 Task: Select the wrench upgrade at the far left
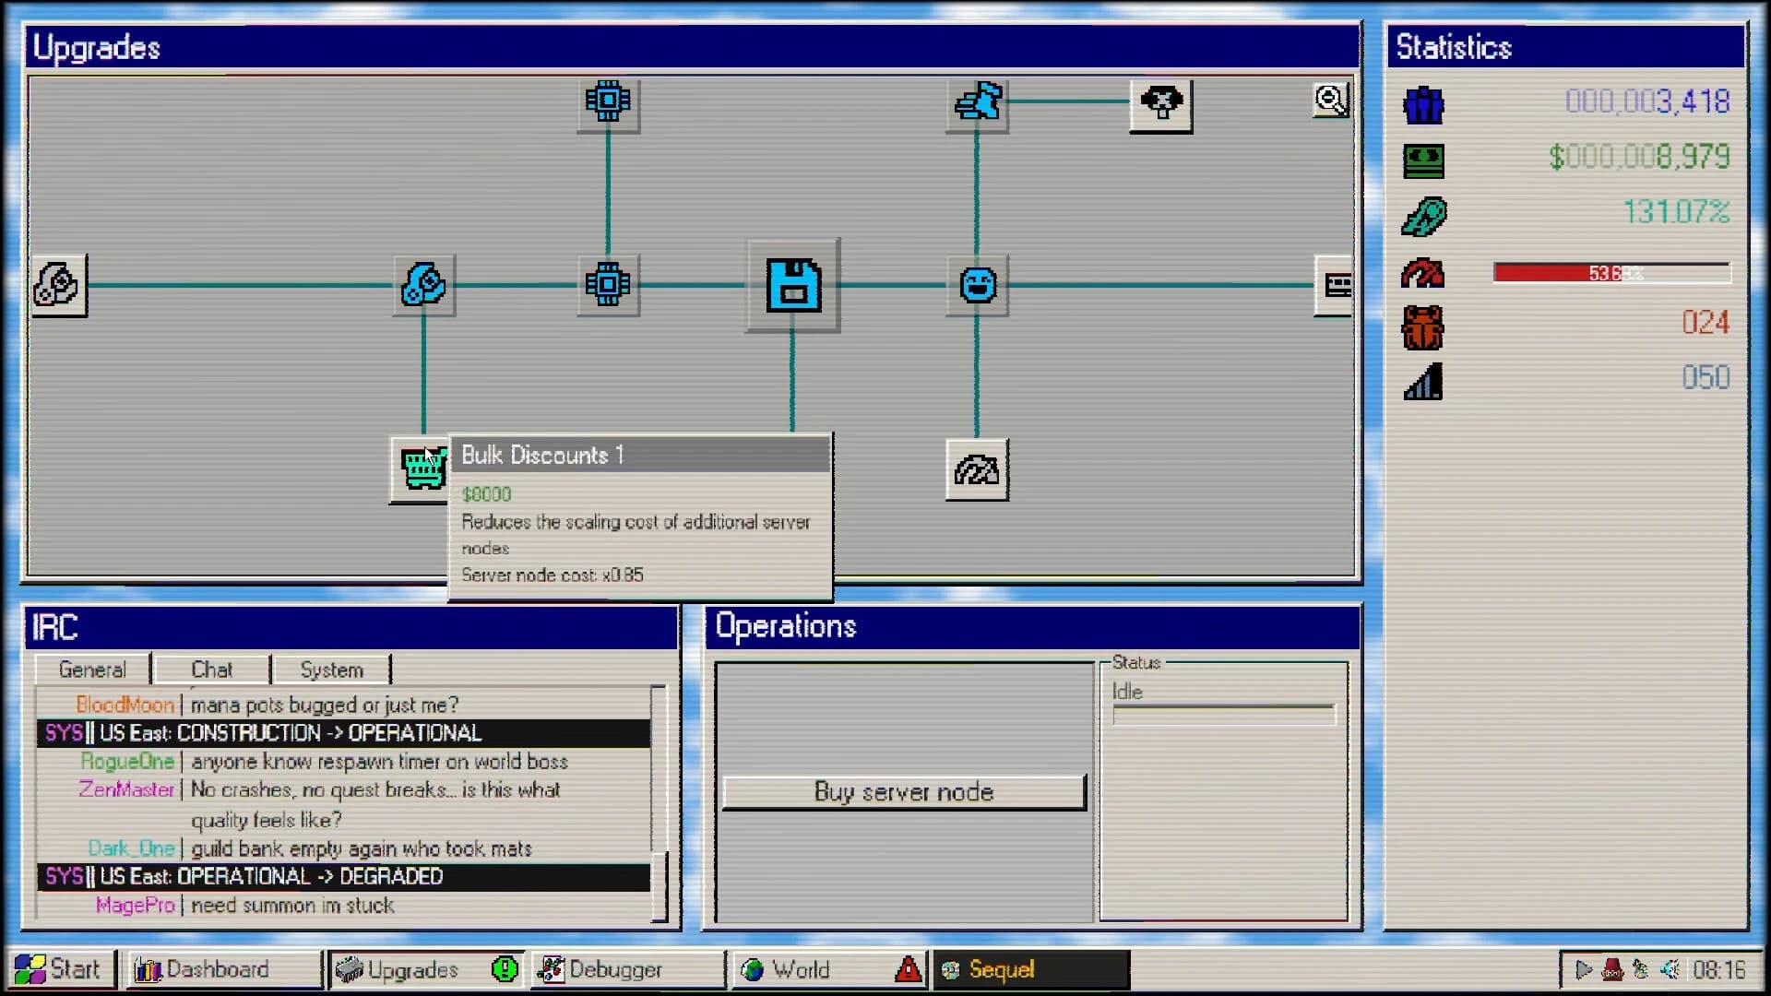[59, 286]
